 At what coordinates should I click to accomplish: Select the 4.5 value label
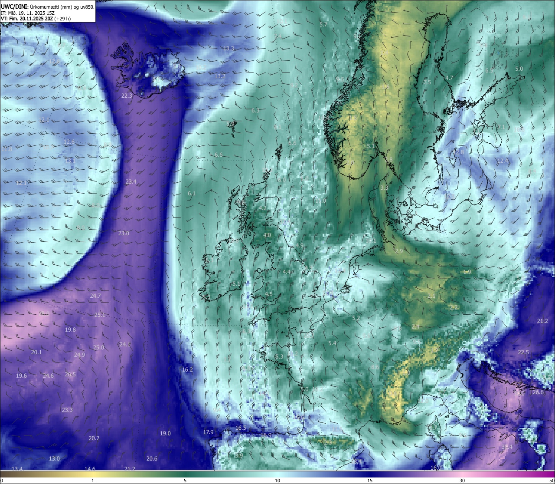pos(269,294)
